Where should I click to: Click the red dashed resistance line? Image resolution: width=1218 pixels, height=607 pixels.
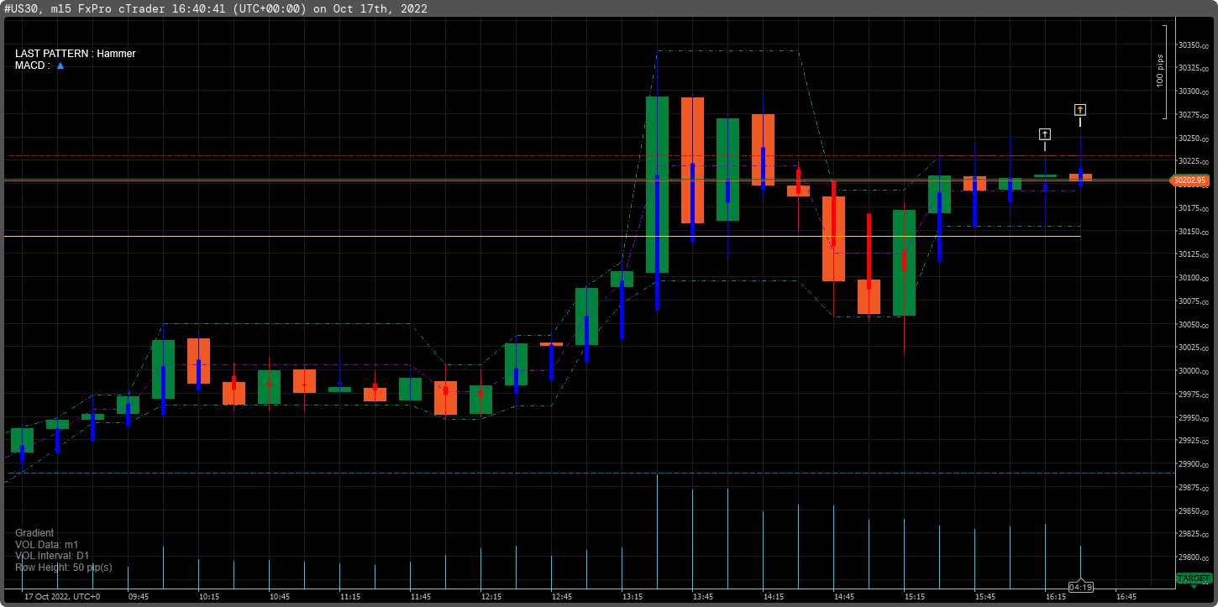[x=336, y=157]
